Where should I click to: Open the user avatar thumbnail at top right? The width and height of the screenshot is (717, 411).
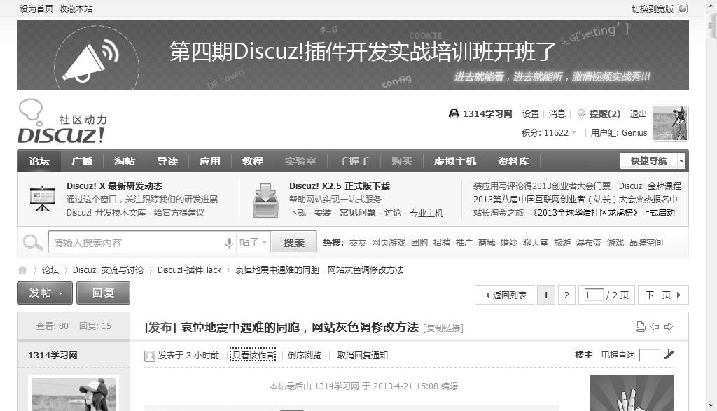(x=670, y=123)
